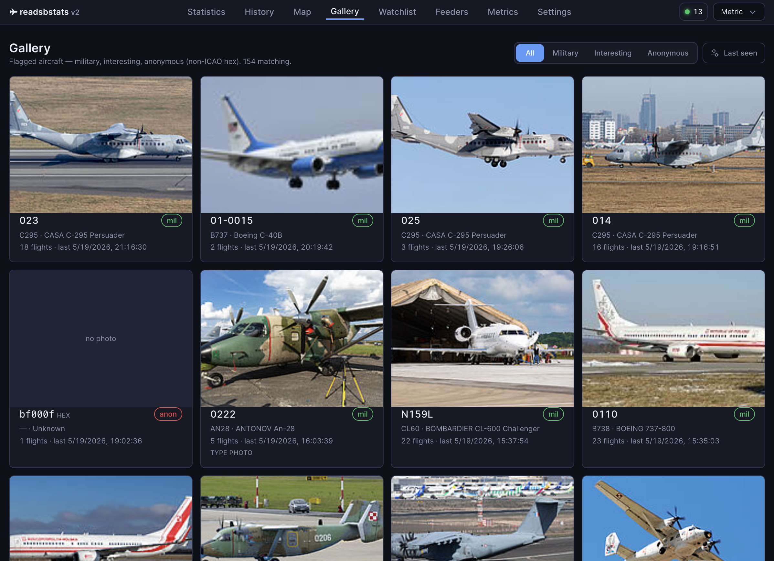
Task: Click the mil badge on card N159L
Action: [553, 414]
